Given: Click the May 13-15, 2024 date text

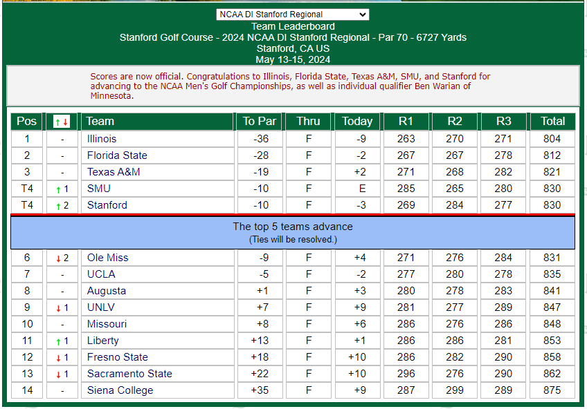Looking at the screenshot, I should [293, 60].
